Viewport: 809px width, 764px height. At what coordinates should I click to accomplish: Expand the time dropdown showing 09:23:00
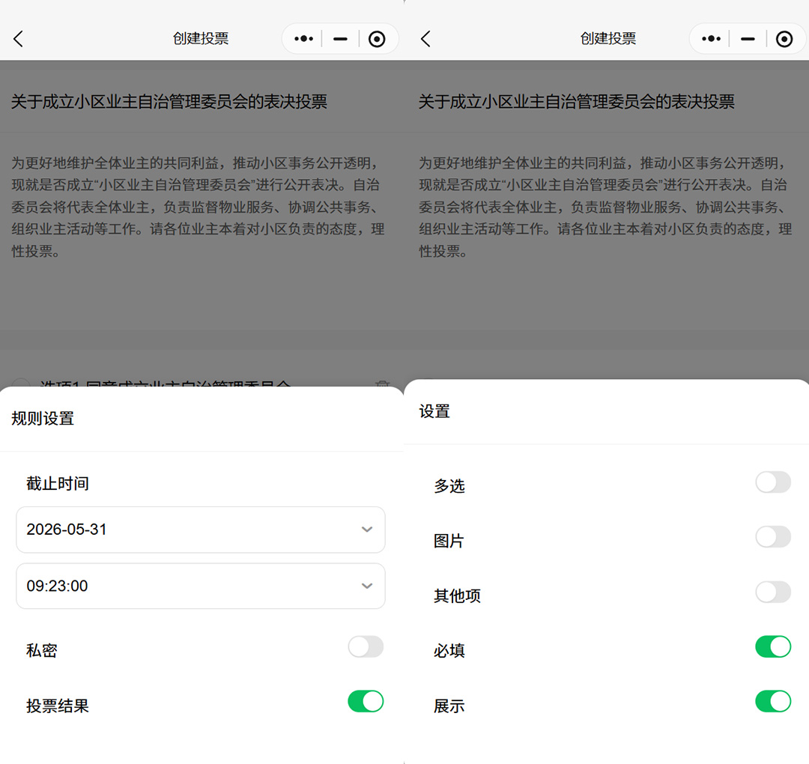201,586
